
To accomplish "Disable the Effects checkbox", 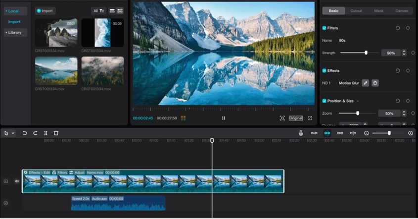I will (x=325, y=71).
